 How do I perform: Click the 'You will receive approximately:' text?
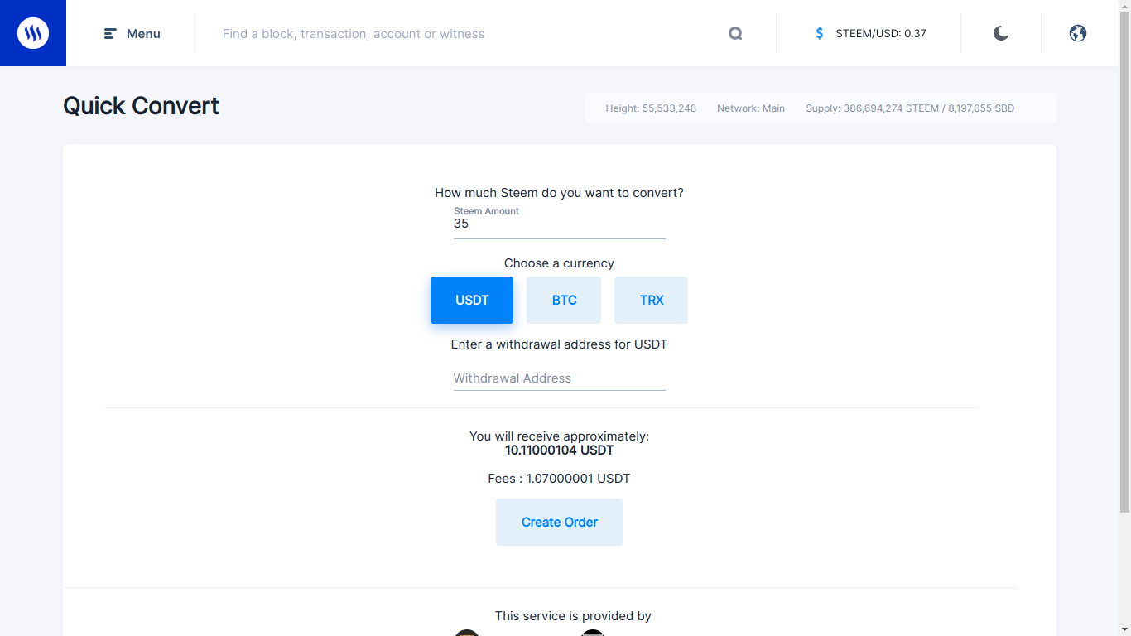click(560, 436)
